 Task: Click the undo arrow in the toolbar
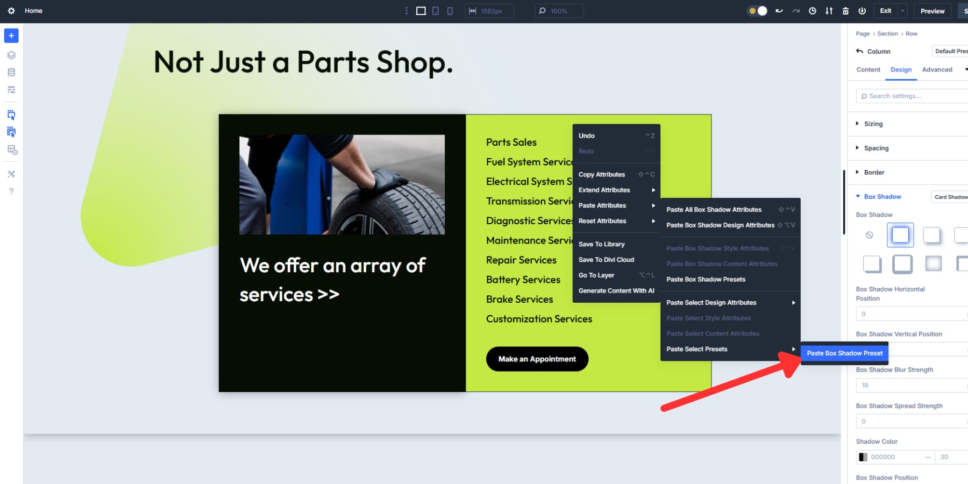pos(779,10)
